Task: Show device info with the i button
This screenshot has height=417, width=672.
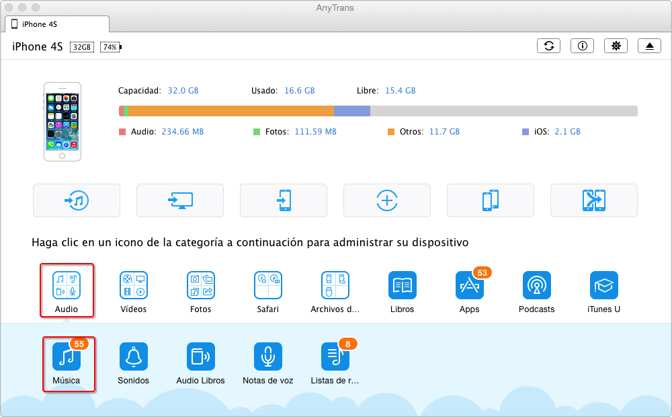Action: pos(582,46)
